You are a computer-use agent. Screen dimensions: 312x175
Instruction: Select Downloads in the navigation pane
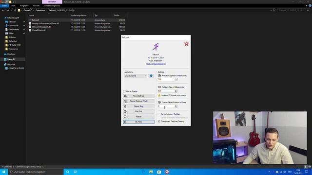[13, 26]
